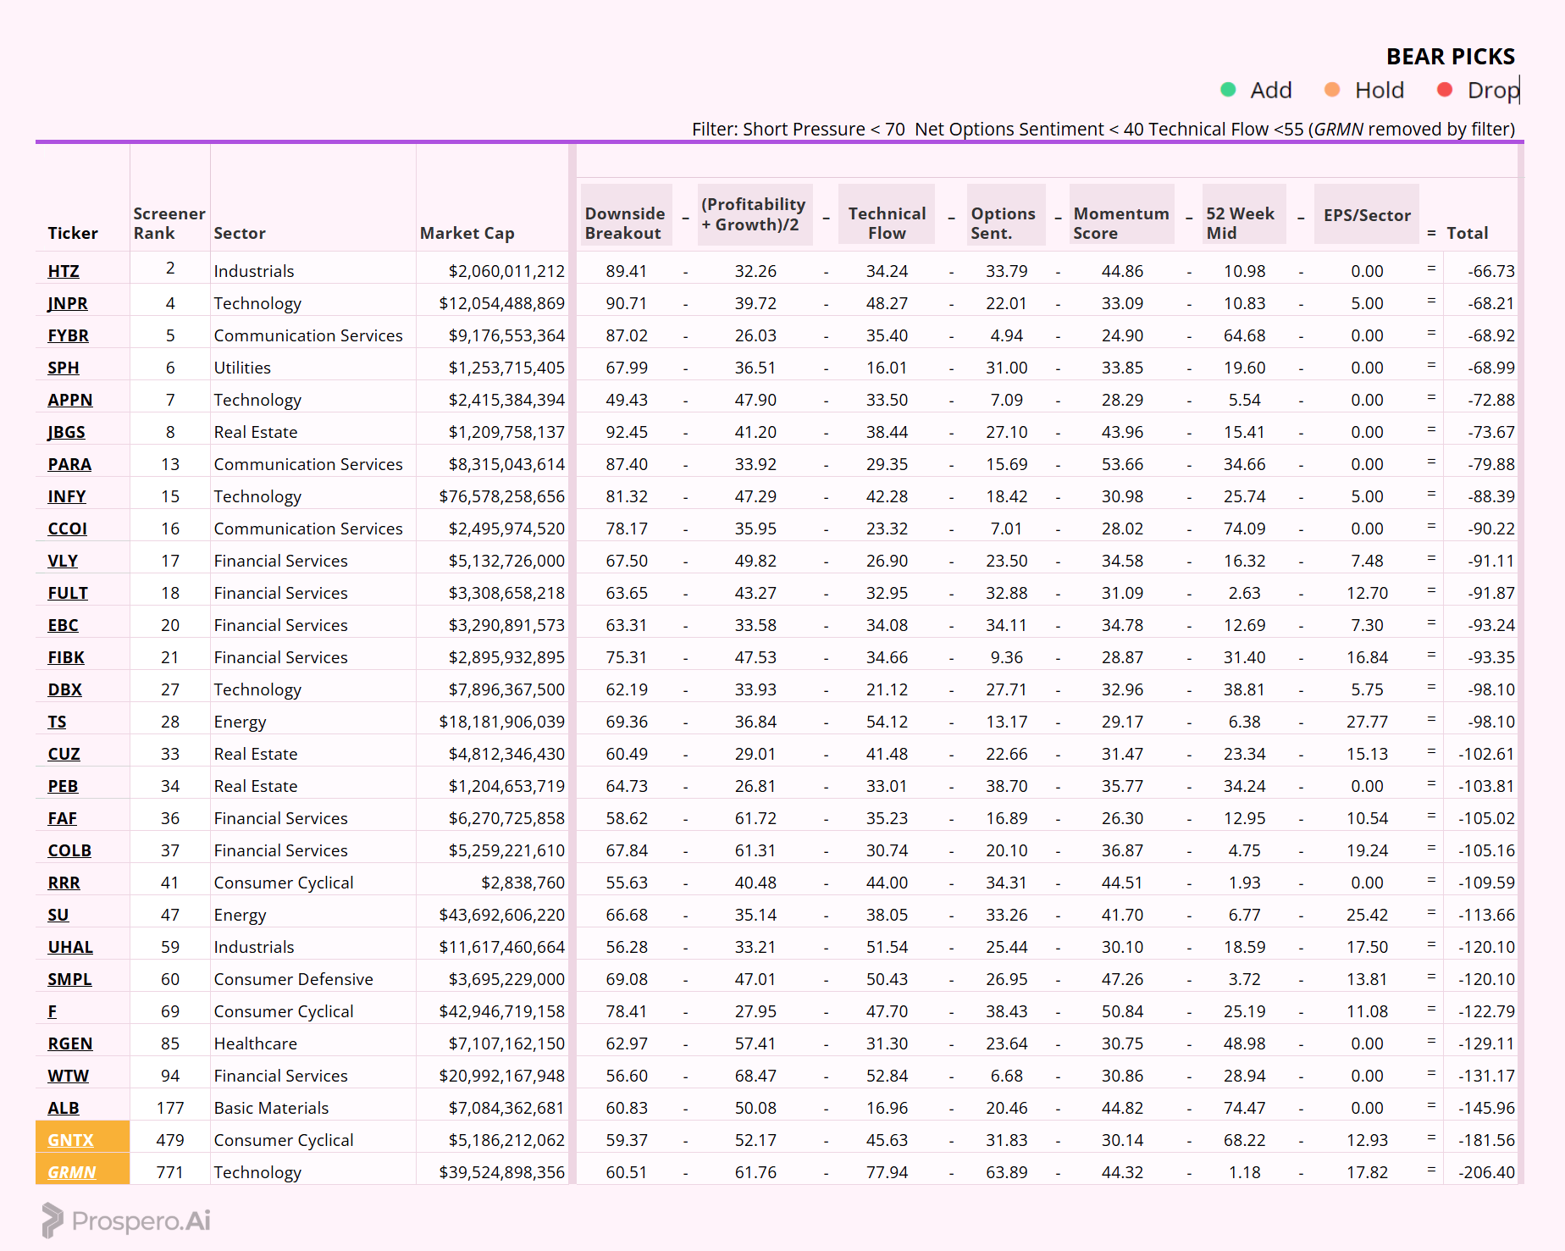1565x1251 pixels.
Task: Open the F ticker link
Action: point(53,1011)
